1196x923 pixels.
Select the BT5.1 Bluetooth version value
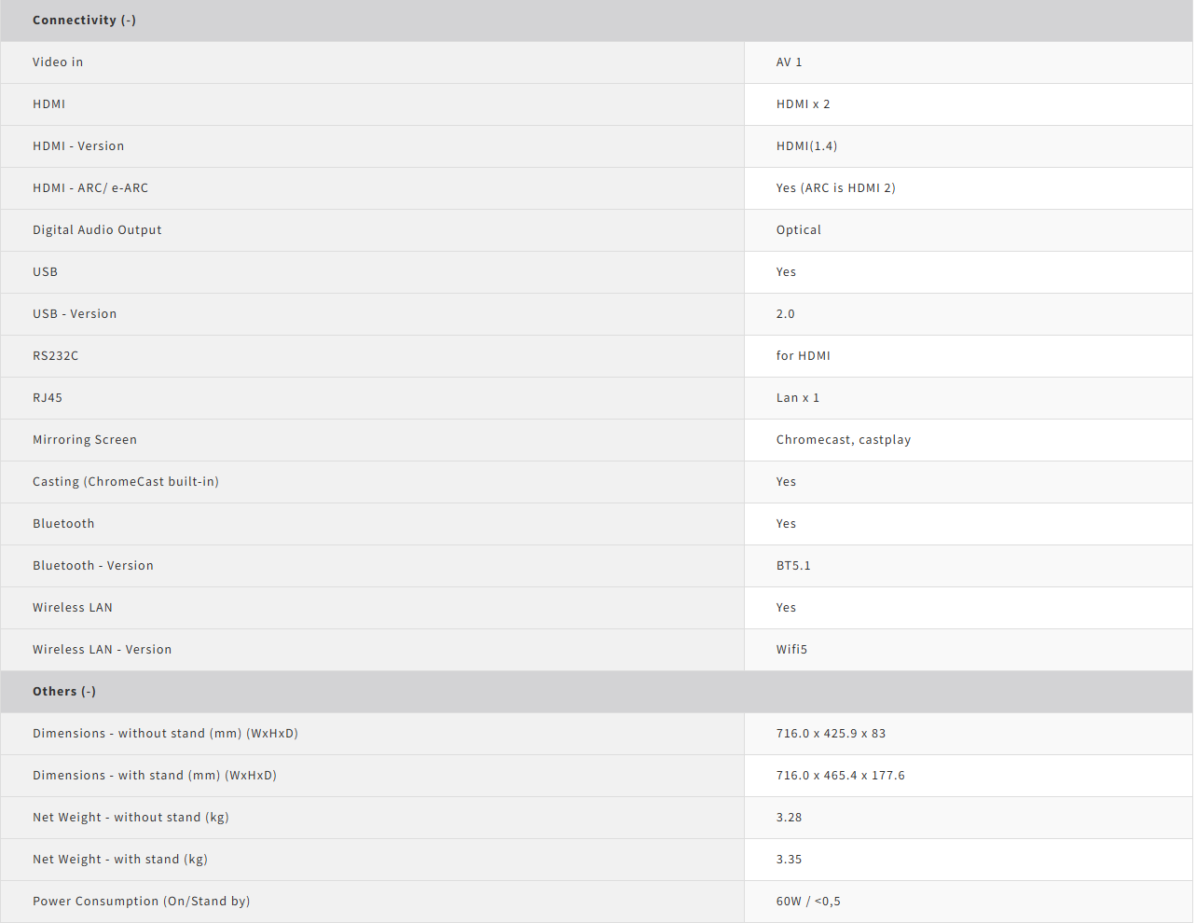[x=793, y=566]
